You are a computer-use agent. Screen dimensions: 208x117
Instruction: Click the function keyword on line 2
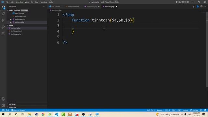tap(81, 20)
